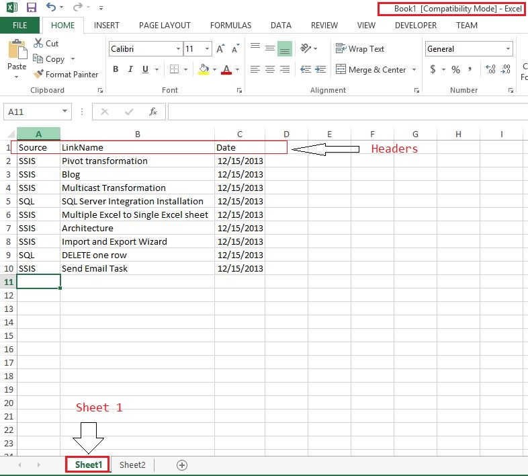Open Alignment settings dialog launcher
Image resolution: width=528 pixels, height=476 pixels.
(x=416, y=90)
